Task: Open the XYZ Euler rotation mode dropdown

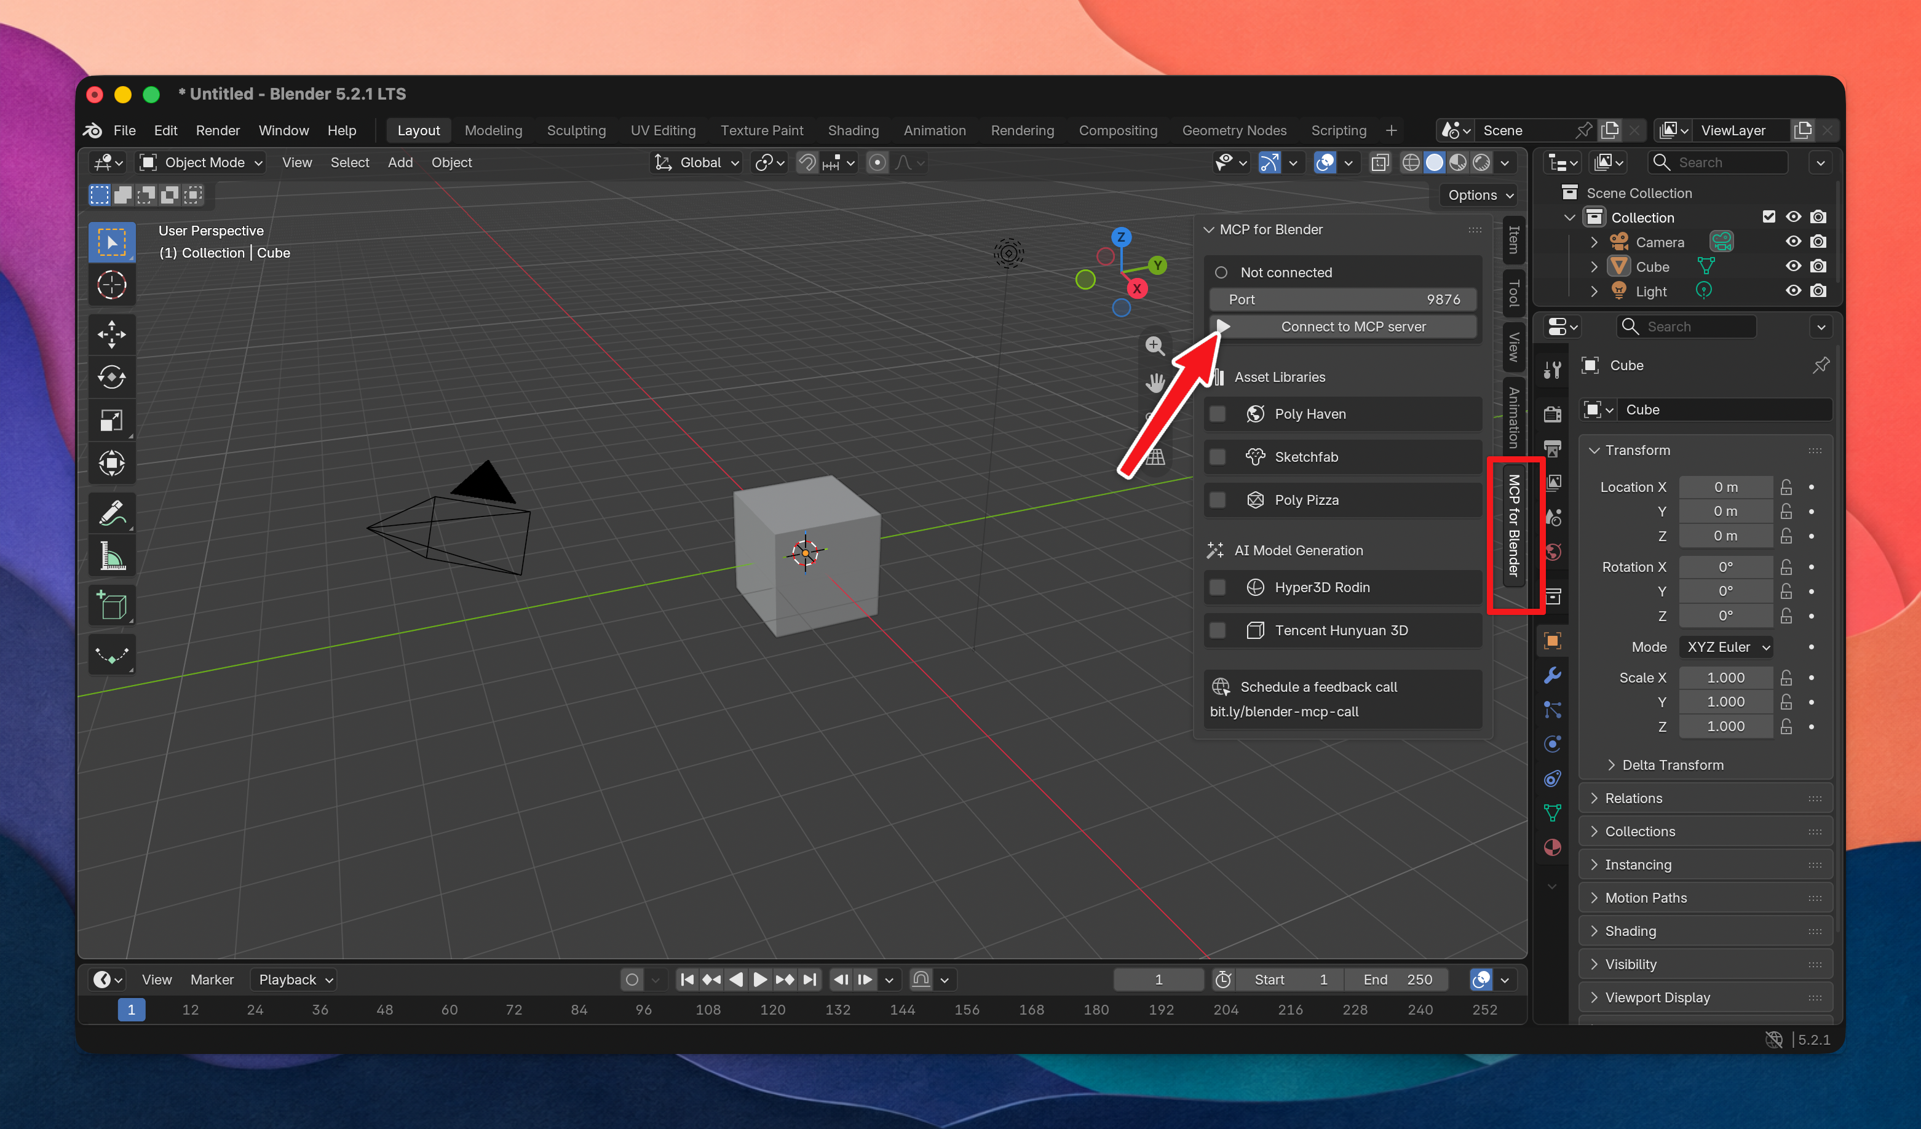Action: tap(1727, 648)
